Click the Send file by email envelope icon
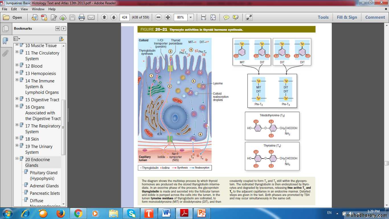 [x=91, y=17]
